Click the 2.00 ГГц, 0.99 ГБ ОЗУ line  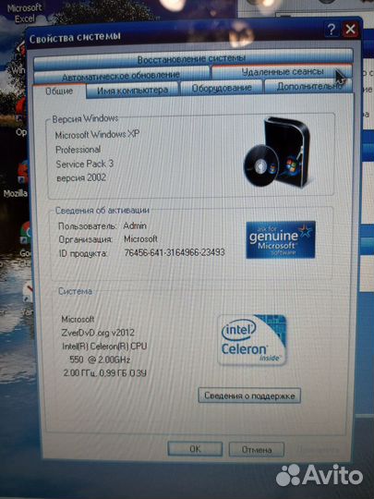[x=105, y=372]
